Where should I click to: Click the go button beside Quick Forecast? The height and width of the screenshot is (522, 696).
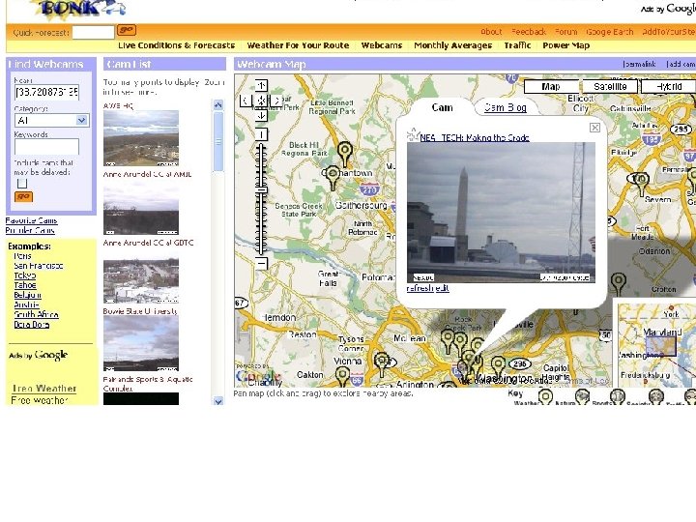click(x=127, y=30)
